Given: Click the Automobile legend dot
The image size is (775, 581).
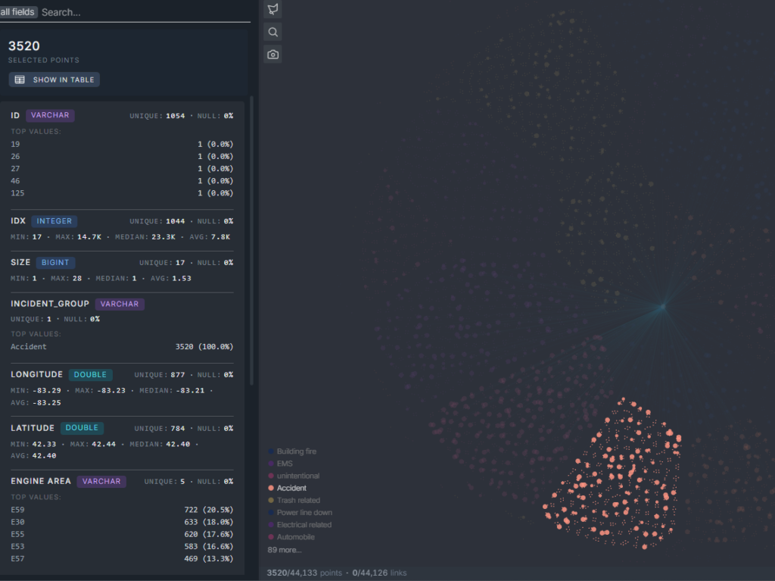Looking at the screenshot, I should [x=271, y=537].
